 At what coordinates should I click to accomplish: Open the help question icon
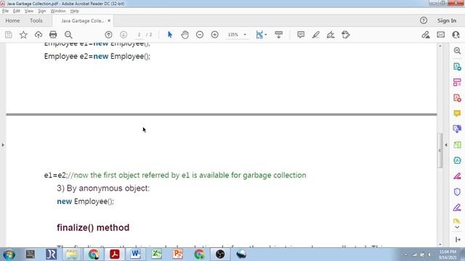pyautogui.click(x=424, y=20)
